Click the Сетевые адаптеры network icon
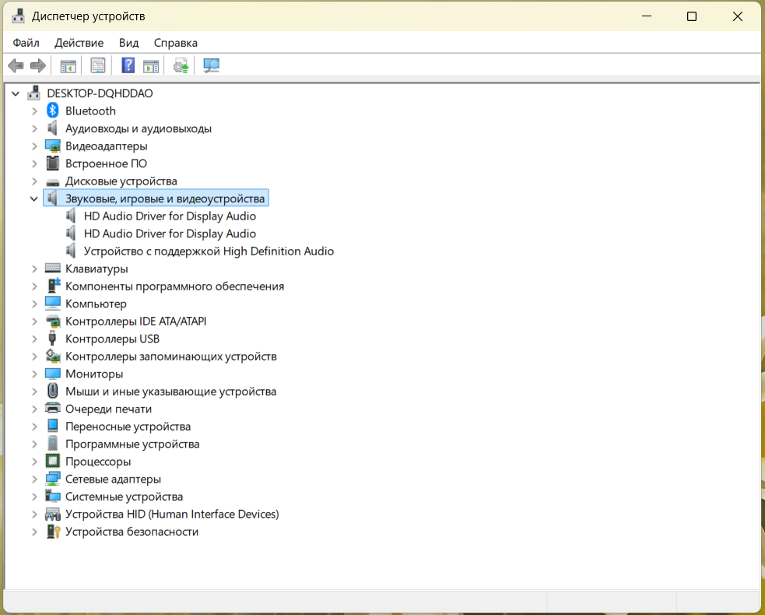The image size is (765, 615). tap(53, 479)
